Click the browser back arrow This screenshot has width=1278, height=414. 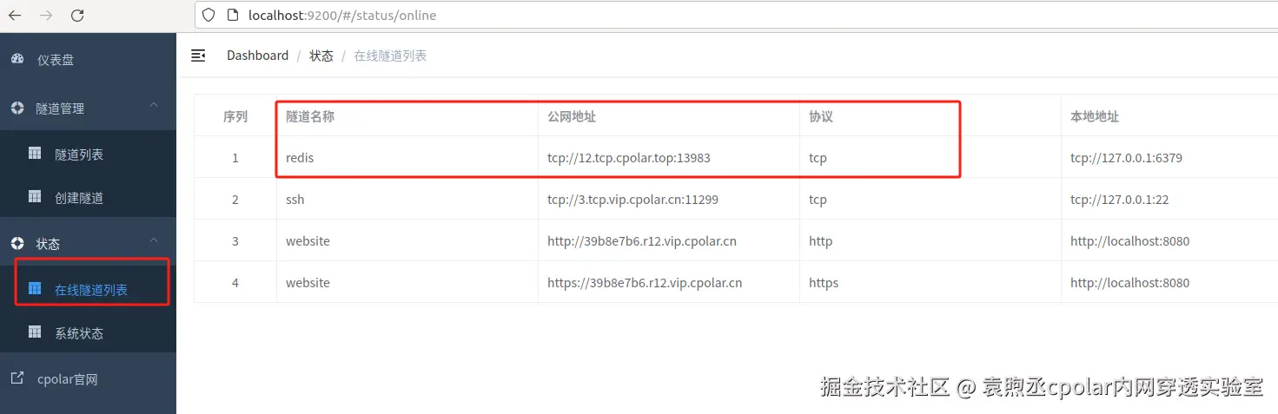[15, 15]
